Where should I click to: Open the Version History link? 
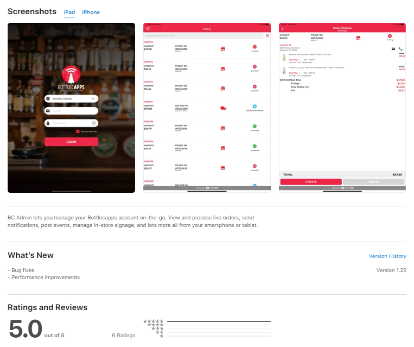coord(387,256)
